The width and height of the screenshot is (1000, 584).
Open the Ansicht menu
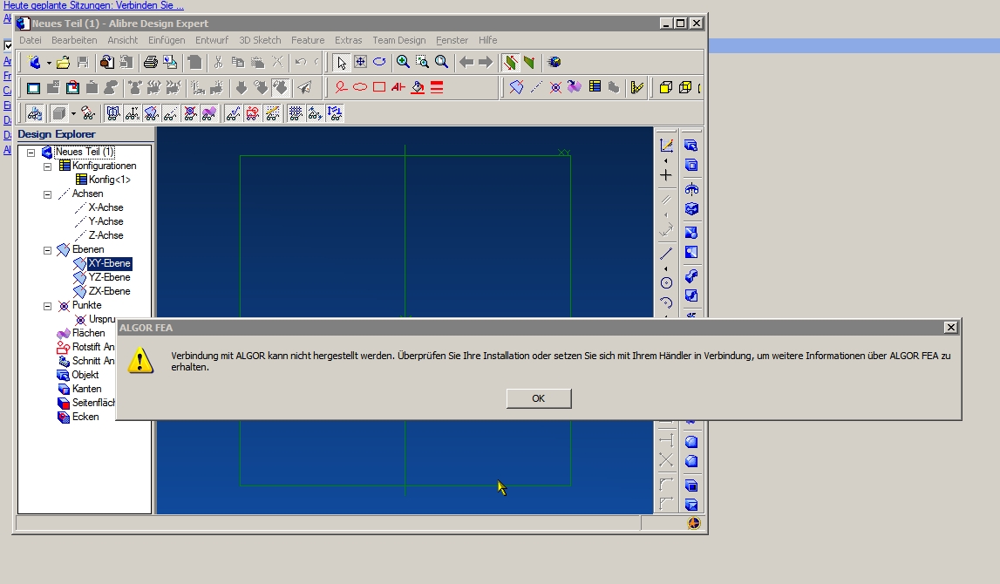tap(122, 40)
